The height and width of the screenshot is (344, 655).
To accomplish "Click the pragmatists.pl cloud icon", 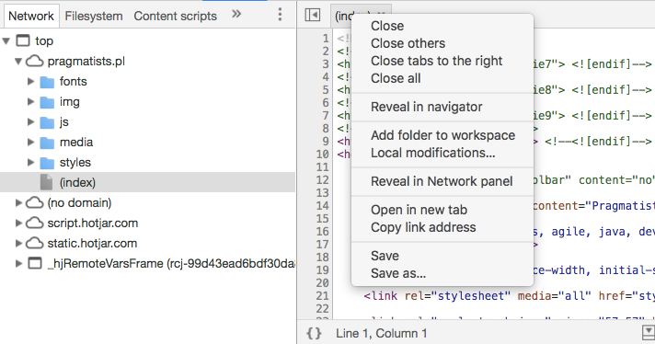I will pyautogui.click(x=35, y=62).
